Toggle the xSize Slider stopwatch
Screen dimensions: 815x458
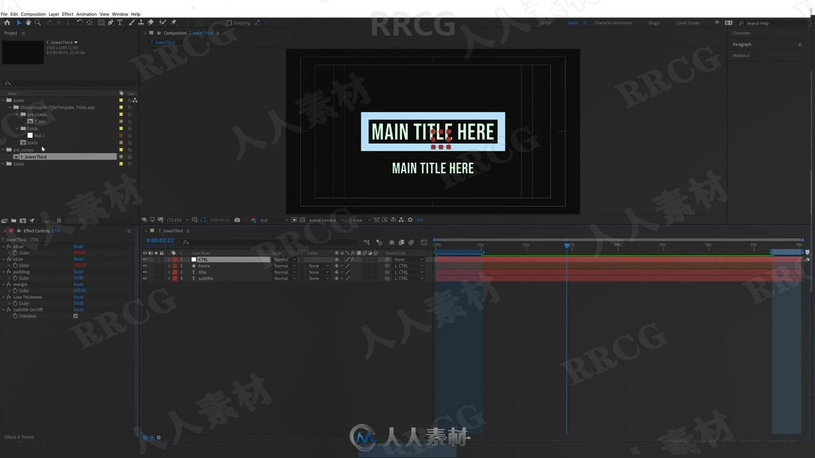coord(15,253)
